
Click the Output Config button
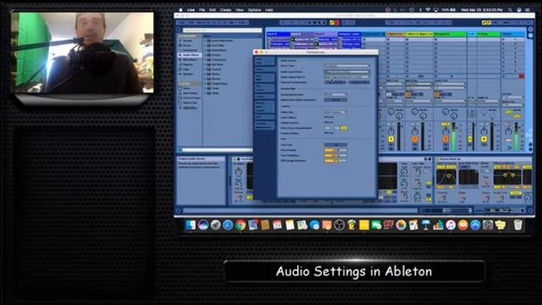tap(359, 82)
